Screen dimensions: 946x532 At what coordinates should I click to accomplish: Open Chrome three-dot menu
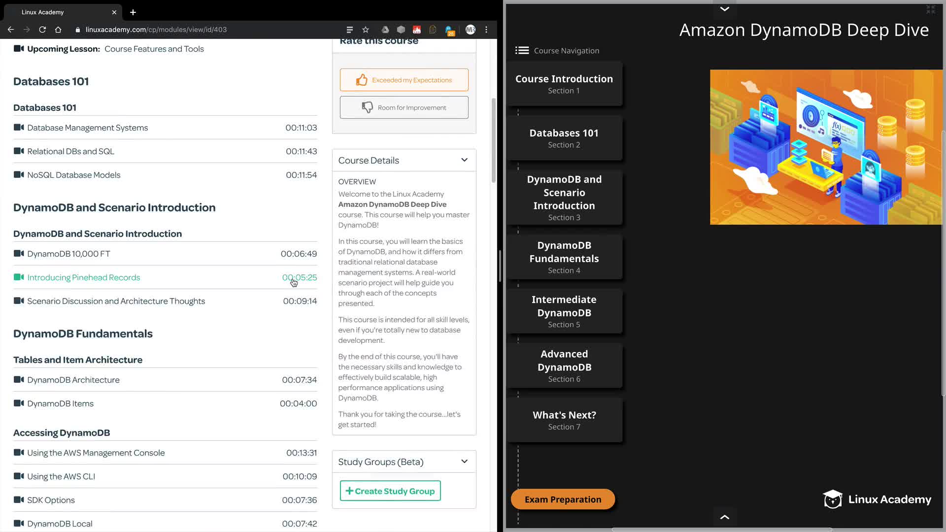point(486,30)
